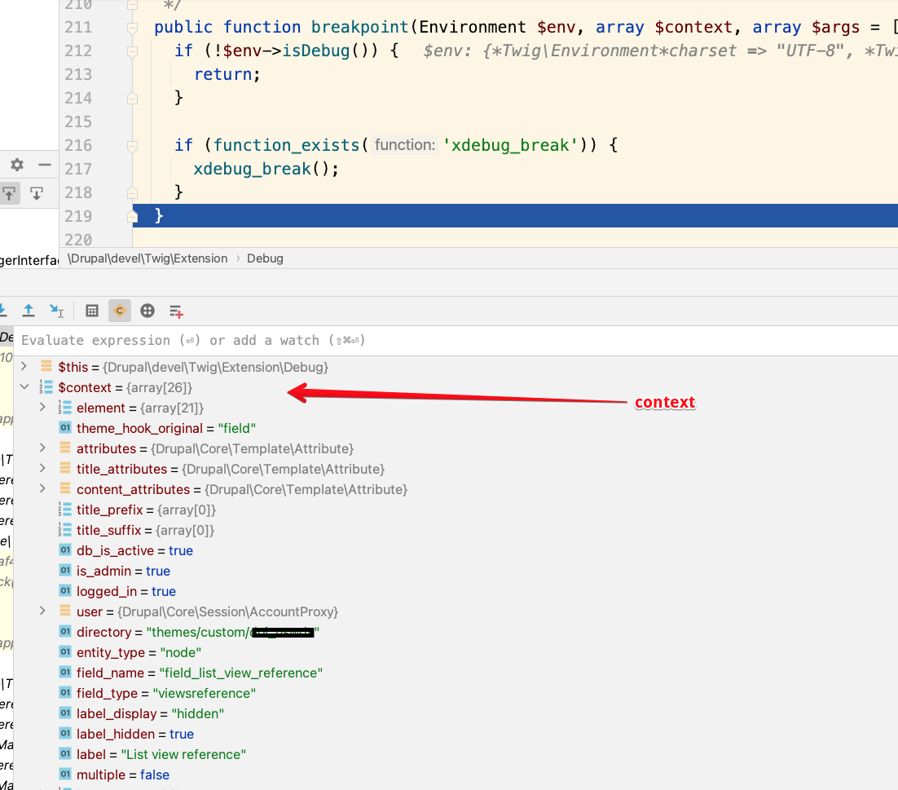Expand the attributes object node
The height and width of the screenshot is (790, 898).
click(42, 448)
